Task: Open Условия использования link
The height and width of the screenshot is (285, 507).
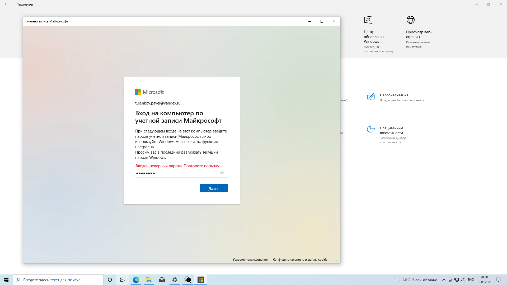Action: 250,260
